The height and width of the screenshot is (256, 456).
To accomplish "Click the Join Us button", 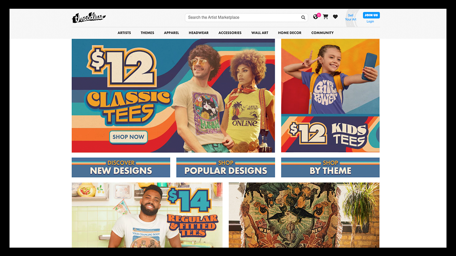I will pyautogui.click(x=371, y=15).
